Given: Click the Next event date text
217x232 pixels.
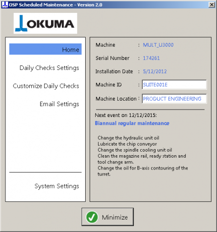Looking at the screenshot, I should coord(126,115).
